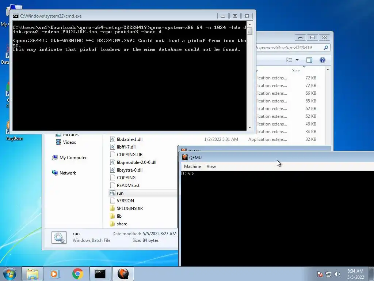Image resolution: width=374 pixels, height=281 pixels.
Task: Switch to QEMU on the taskbar
Action: click(x=123, y=274)
